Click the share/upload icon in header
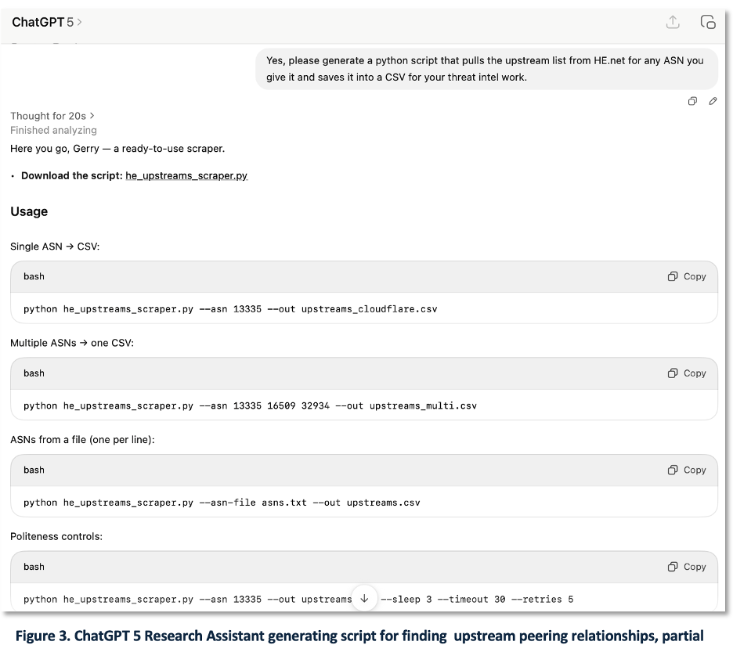 (x=673, y=23)
